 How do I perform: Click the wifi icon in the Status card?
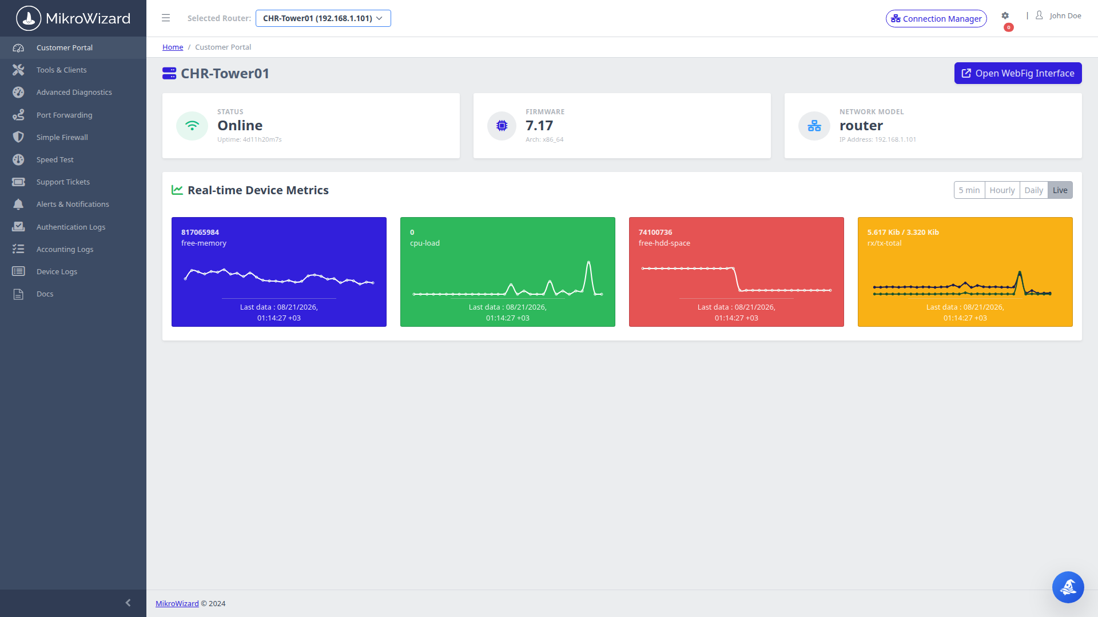coord(192,126)
